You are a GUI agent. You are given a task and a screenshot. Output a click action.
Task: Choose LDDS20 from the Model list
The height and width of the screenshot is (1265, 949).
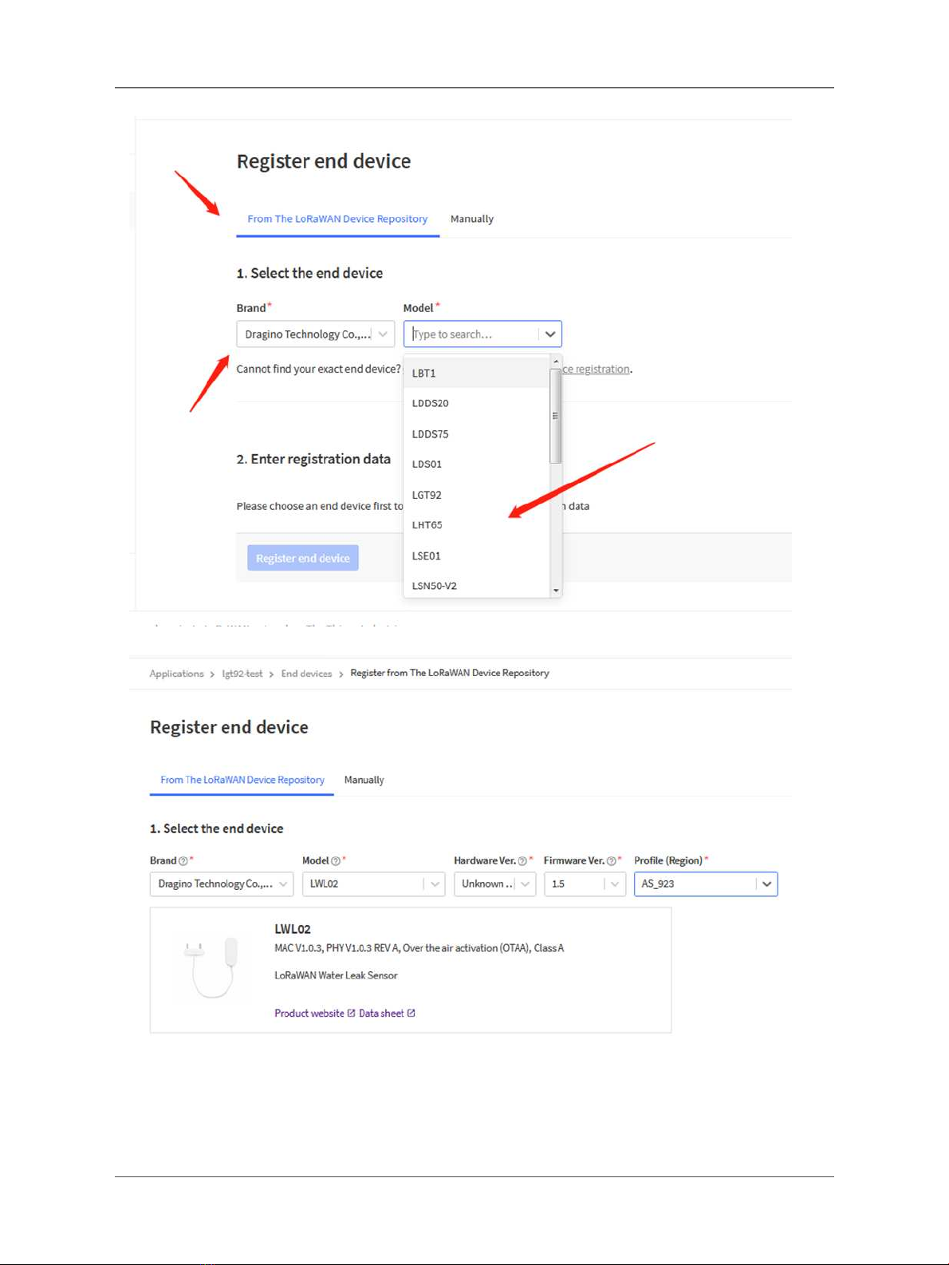[477, 403]
